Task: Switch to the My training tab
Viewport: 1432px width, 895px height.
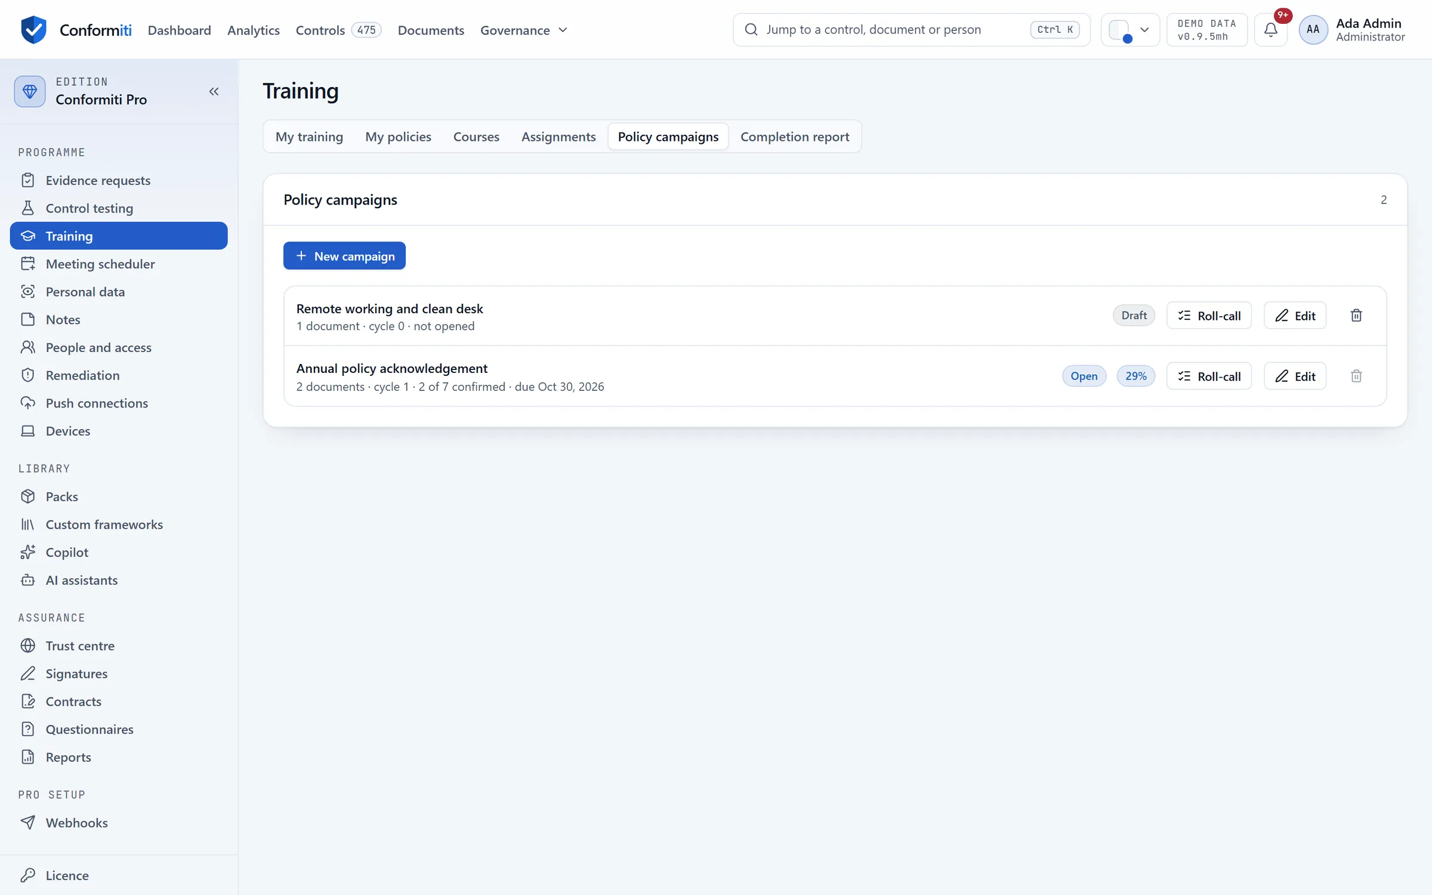Action: point(309,137)
